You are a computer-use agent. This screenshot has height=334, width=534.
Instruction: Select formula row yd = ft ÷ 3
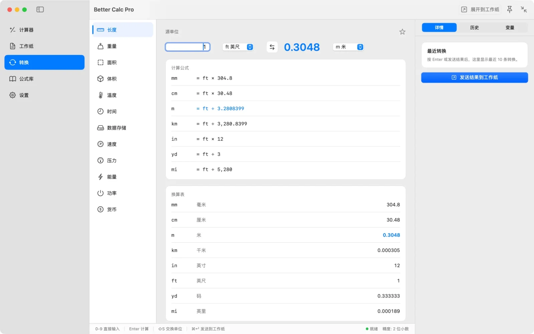click(286, 154)
